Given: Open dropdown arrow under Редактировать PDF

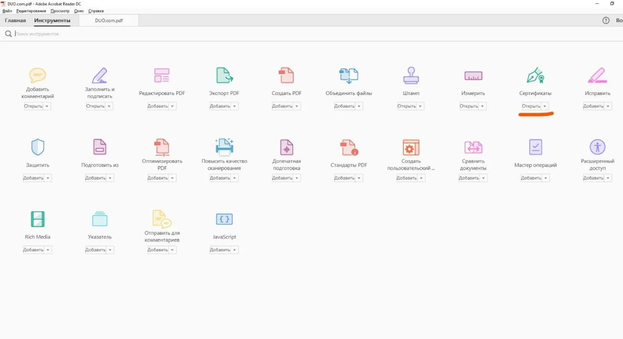Looking at the screenshot, I should click(x=172, y=106).
